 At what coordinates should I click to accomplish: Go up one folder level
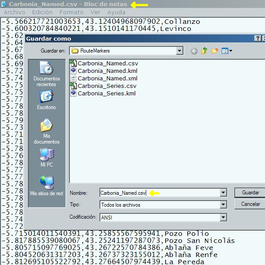coord(204,51)
